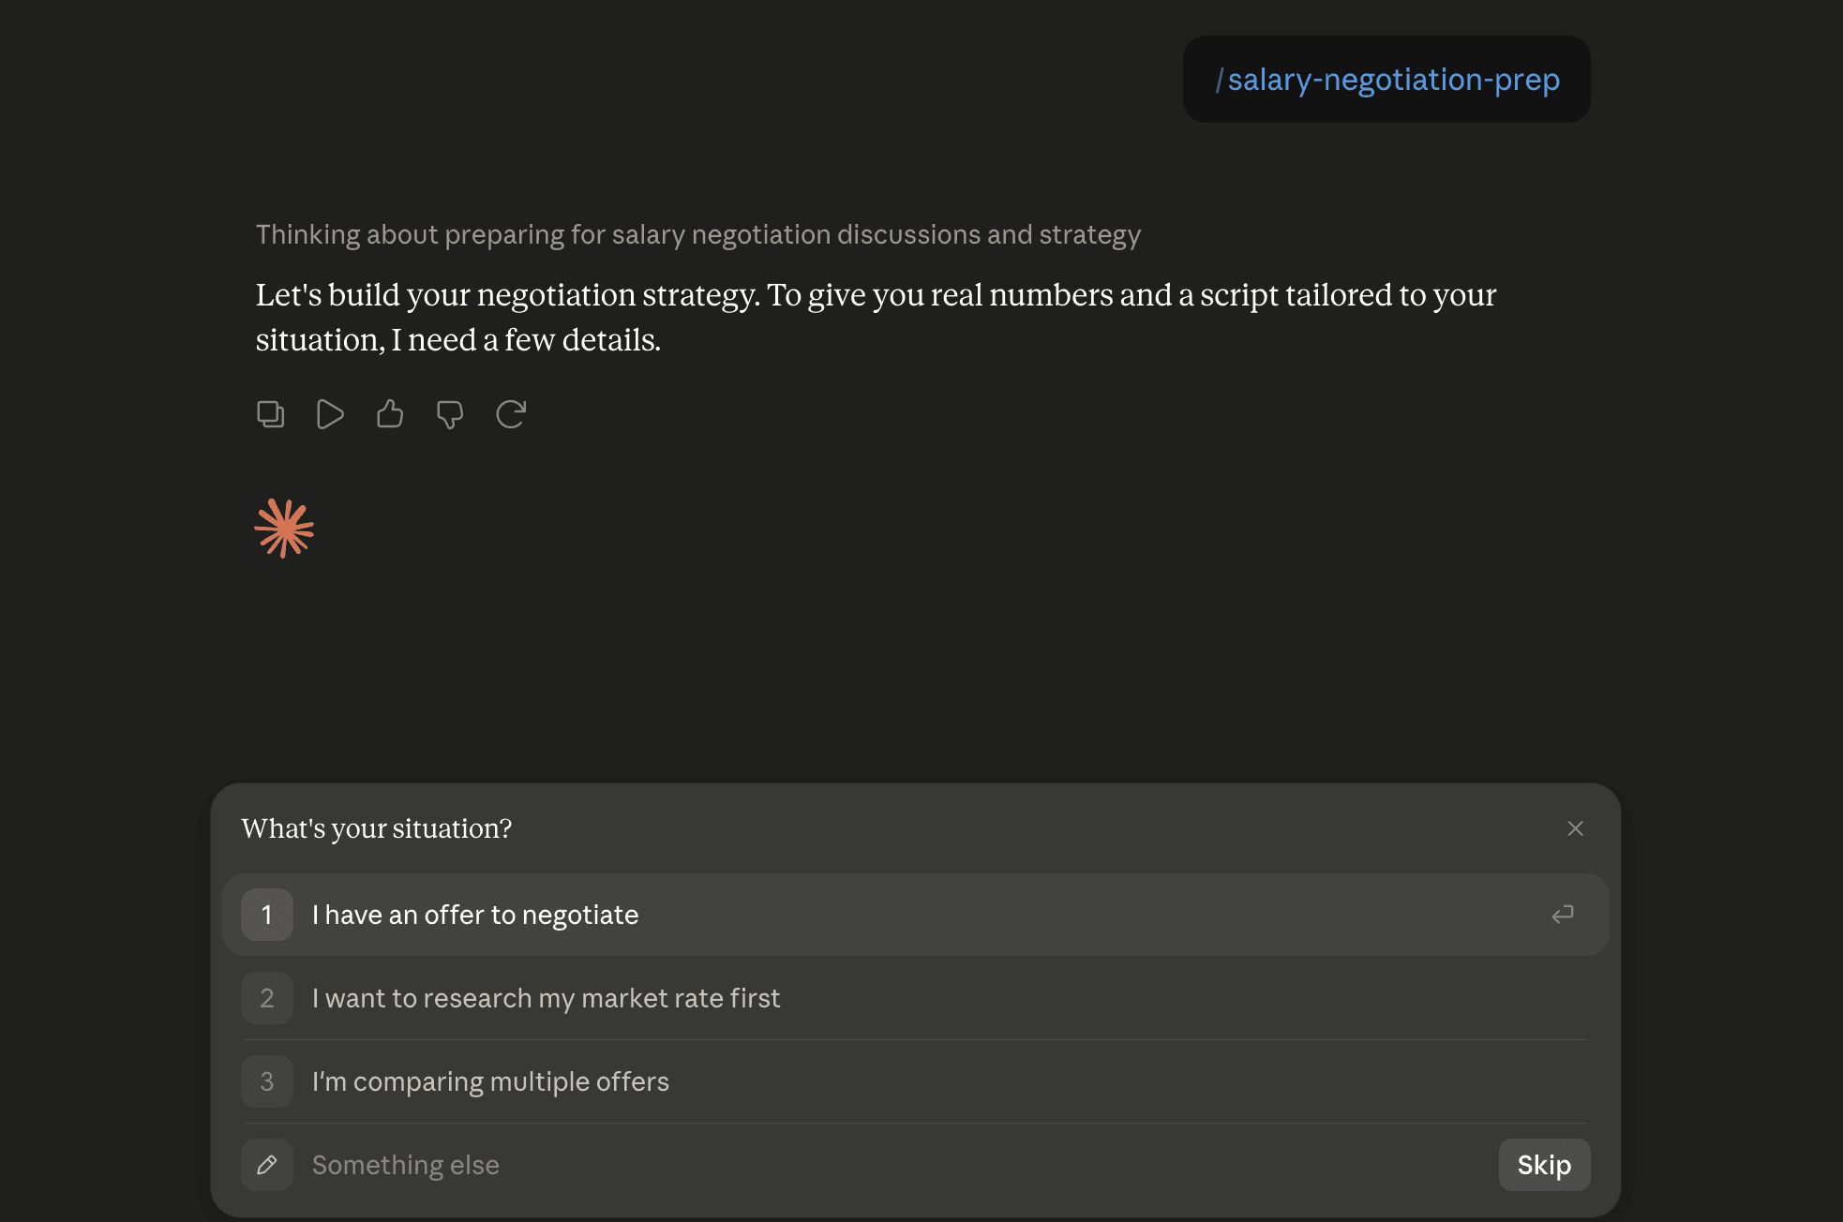
Task: Play the response read-aloud
Action: point(330,414)
